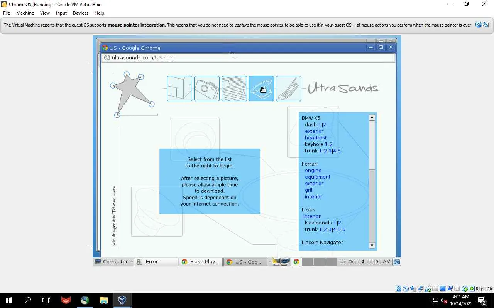Open BMW X5 dash picture 1
494x308 pixels.
(x=320, y=125)
